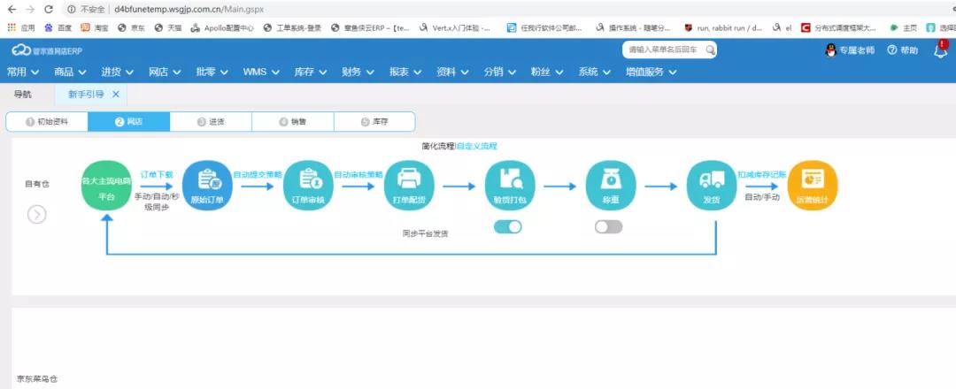This screenshot has height=389, width=956.
Task: Click the 称重 scale icon
Action: 611,184
